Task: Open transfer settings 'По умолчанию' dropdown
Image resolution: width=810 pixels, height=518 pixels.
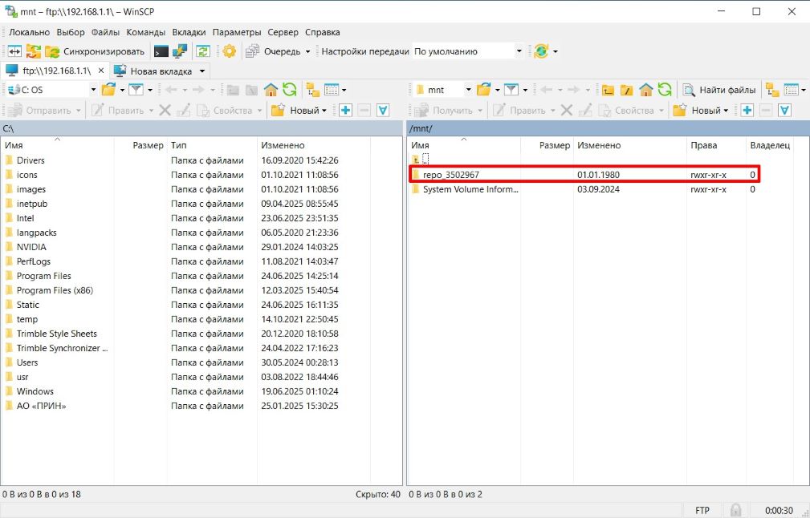Action: pos(519,51)
